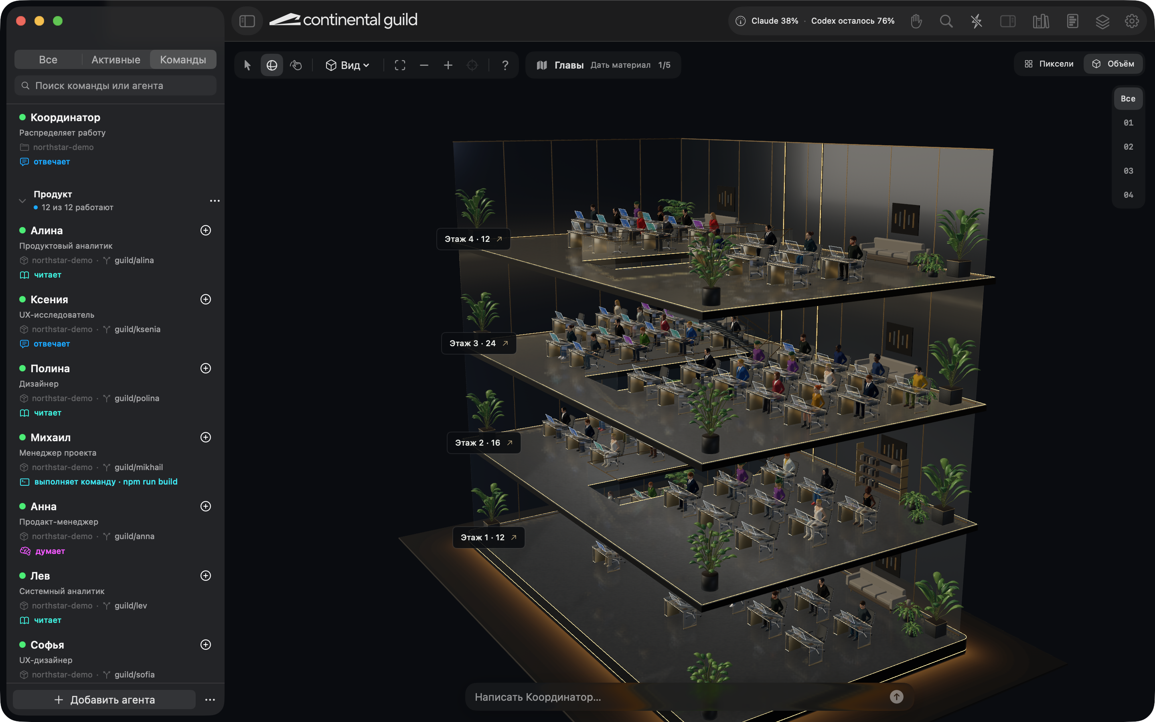1155x722 pixels.
Task: Open the Этаж 4 · 12 label
Action: (473, 239)
